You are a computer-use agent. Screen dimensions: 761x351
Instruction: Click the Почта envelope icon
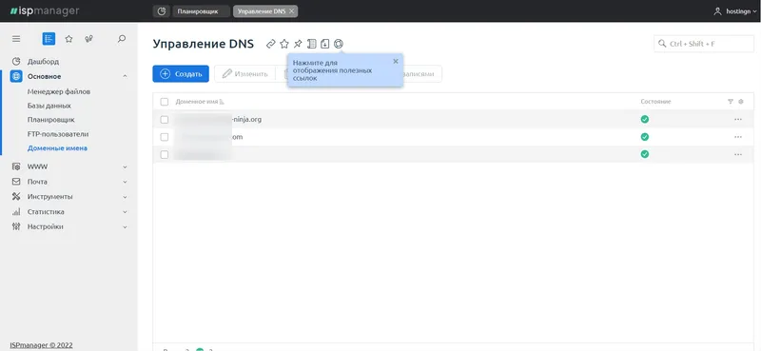click(16, 182)
